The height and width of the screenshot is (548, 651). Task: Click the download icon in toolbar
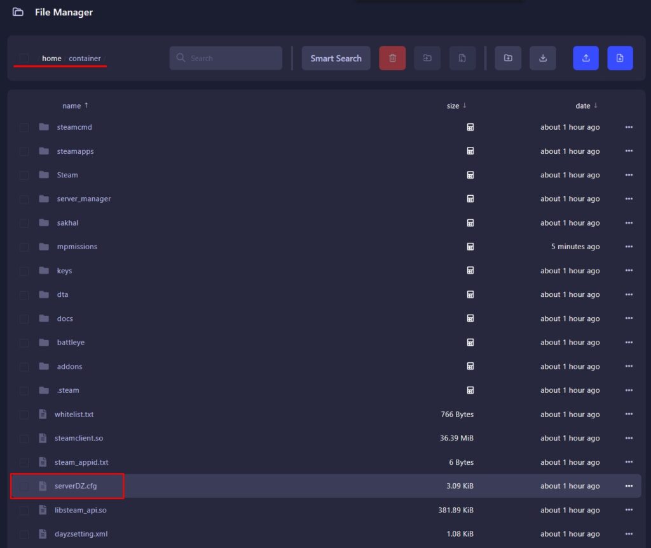tap(543, 58)
